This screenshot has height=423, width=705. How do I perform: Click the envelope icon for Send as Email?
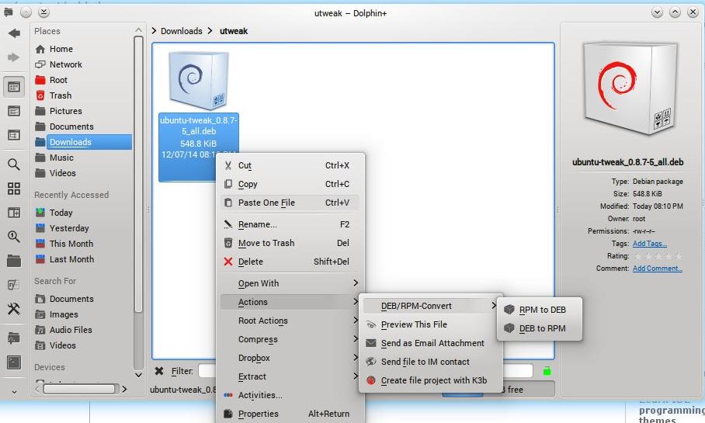click(x=371, y=343)
